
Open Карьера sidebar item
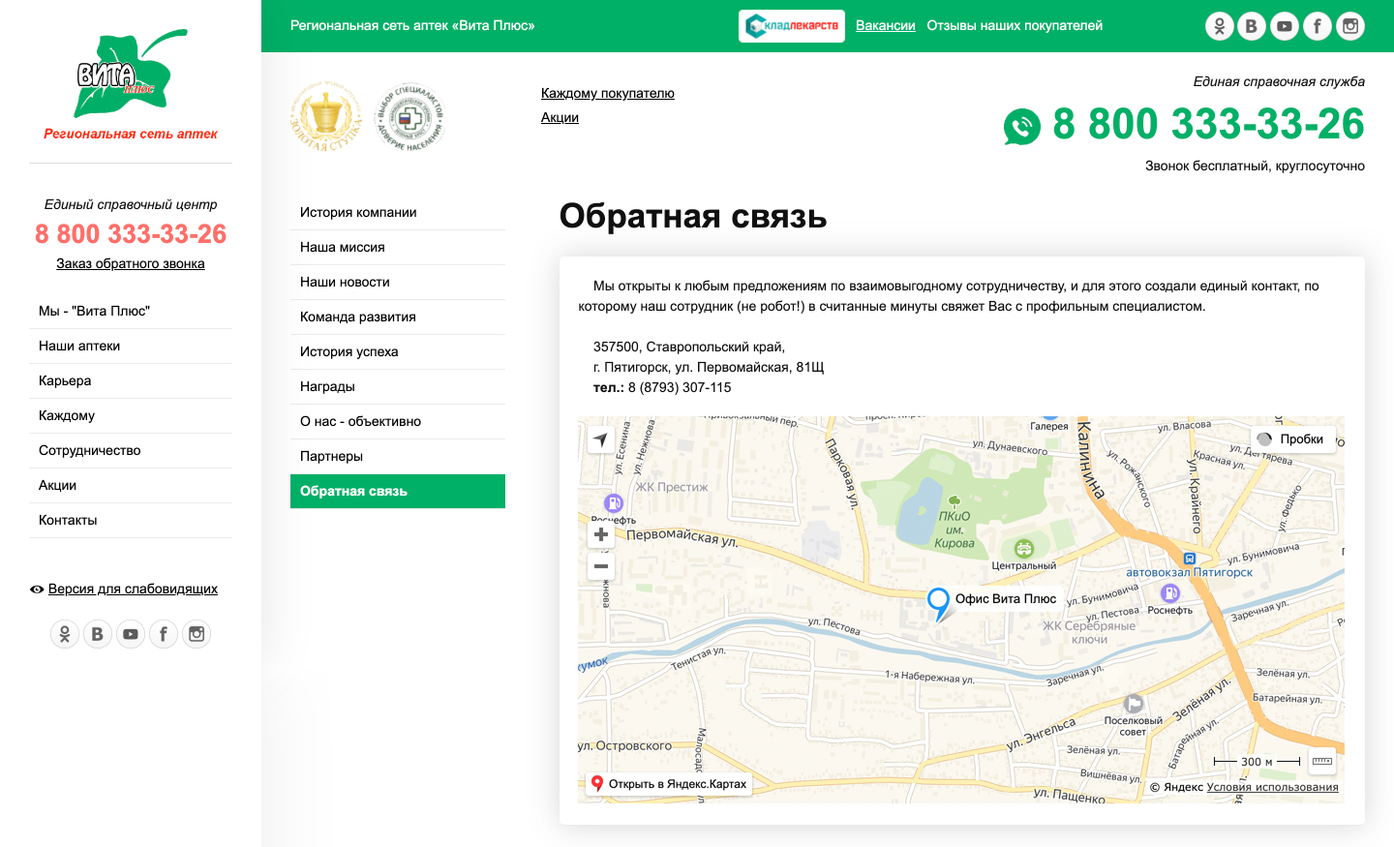(131, 381)
